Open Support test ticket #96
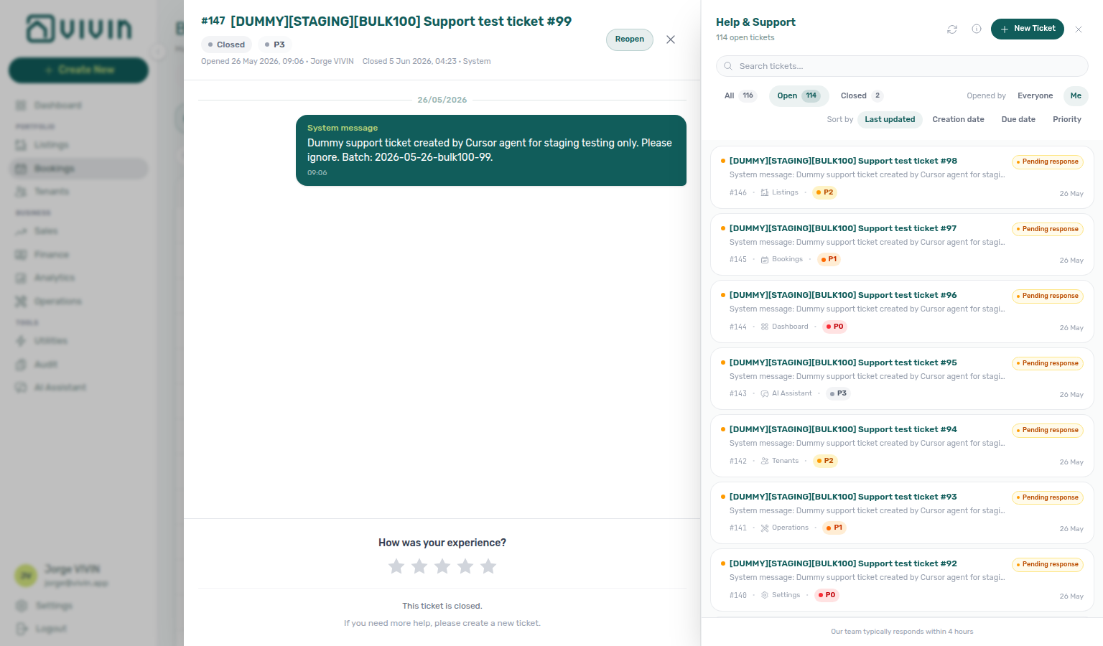The image size is (1103, 646). point(902,312)
